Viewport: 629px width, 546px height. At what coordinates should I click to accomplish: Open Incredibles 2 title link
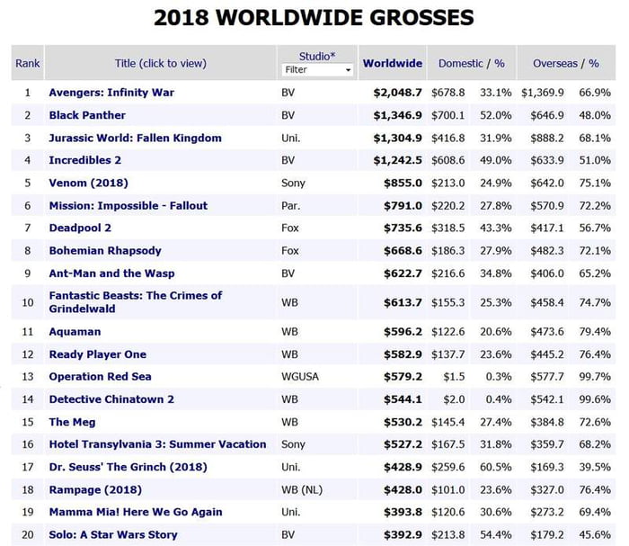[x=85, y=160]
